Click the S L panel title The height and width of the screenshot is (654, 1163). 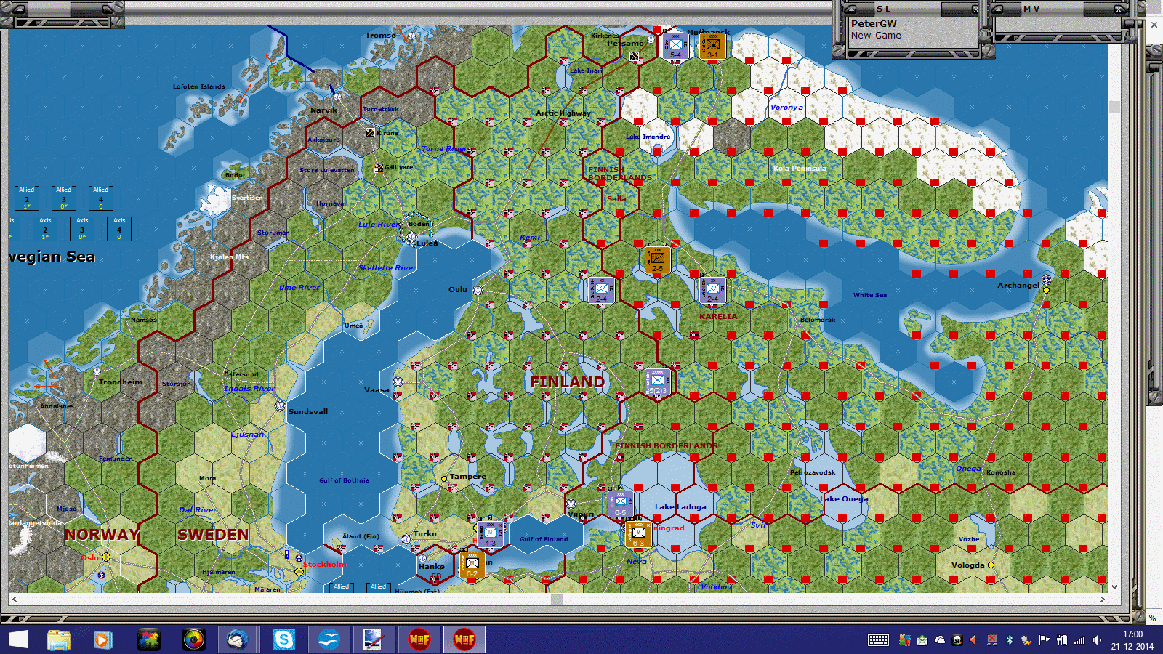coord(883,9)
